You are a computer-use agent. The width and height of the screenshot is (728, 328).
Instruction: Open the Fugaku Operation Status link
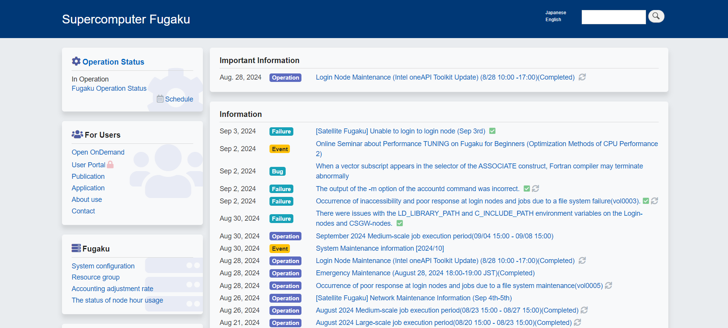[109, 88]
